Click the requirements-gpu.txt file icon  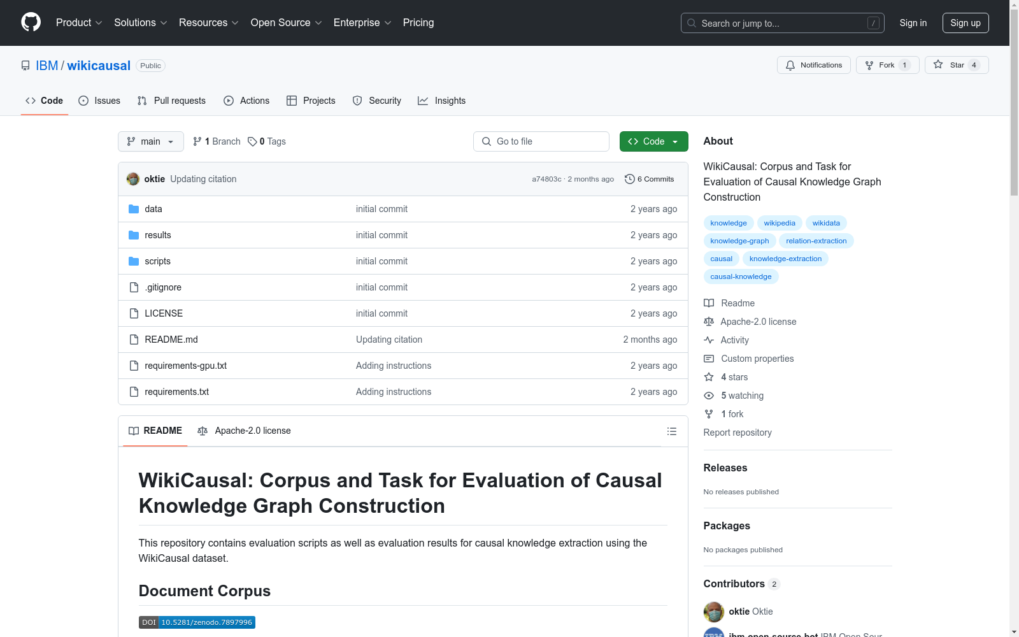click(x=134, y=366)
